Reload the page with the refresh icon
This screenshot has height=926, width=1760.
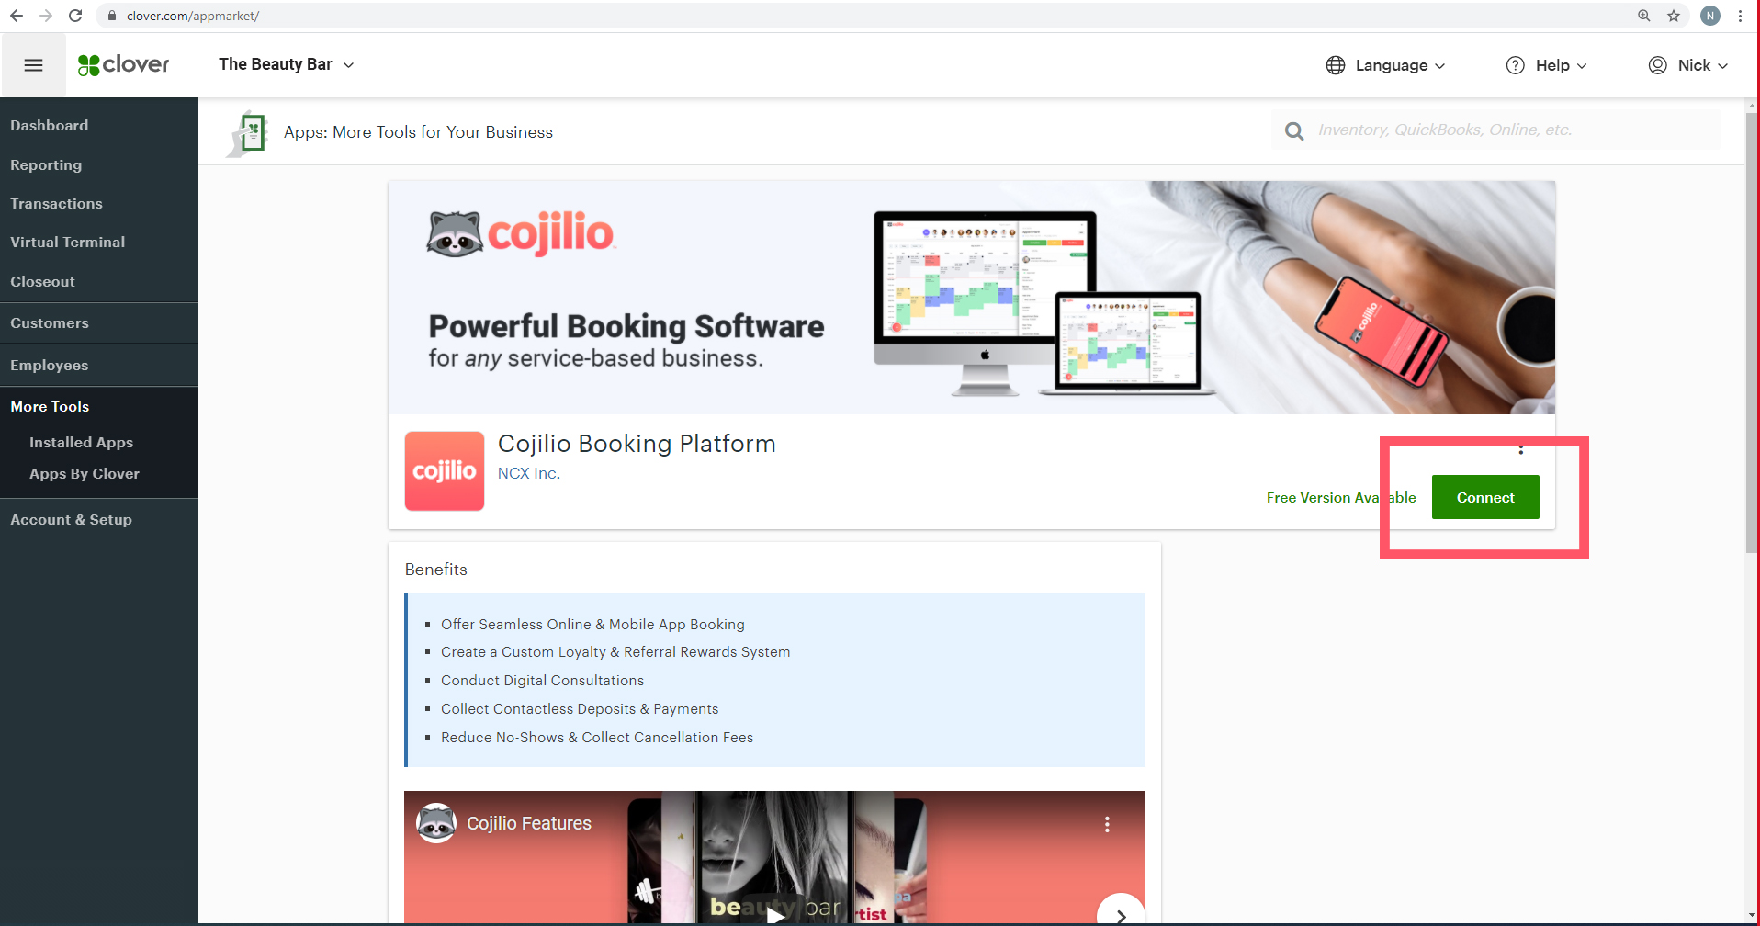click(75, 15)
